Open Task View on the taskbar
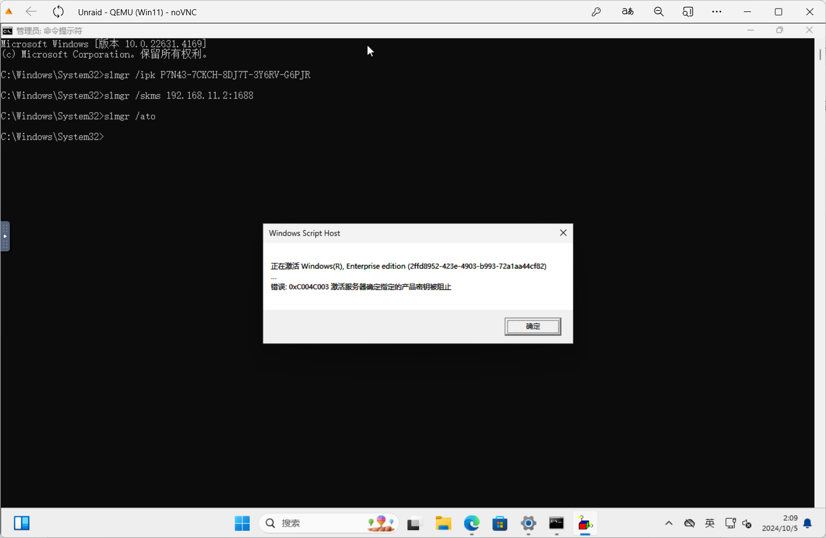 [415, 523]
